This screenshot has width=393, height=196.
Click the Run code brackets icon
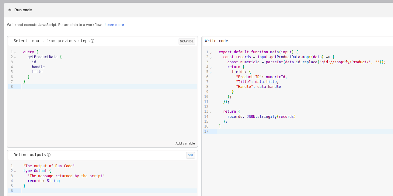pyautogui.click(x=9, y=10)
